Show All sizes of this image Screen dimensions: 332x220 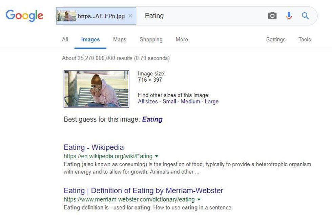148,102
